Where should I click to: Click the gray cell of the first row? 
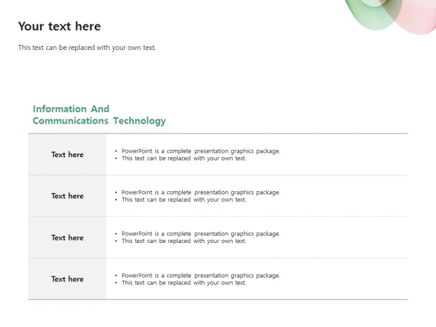point(67,155)
